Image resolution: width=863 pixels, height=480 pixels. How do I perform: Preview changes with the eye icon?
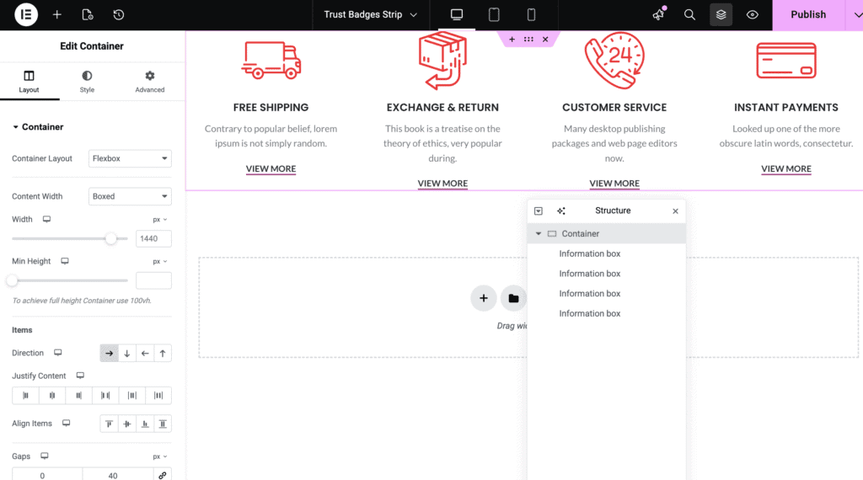tap(753, 15)
